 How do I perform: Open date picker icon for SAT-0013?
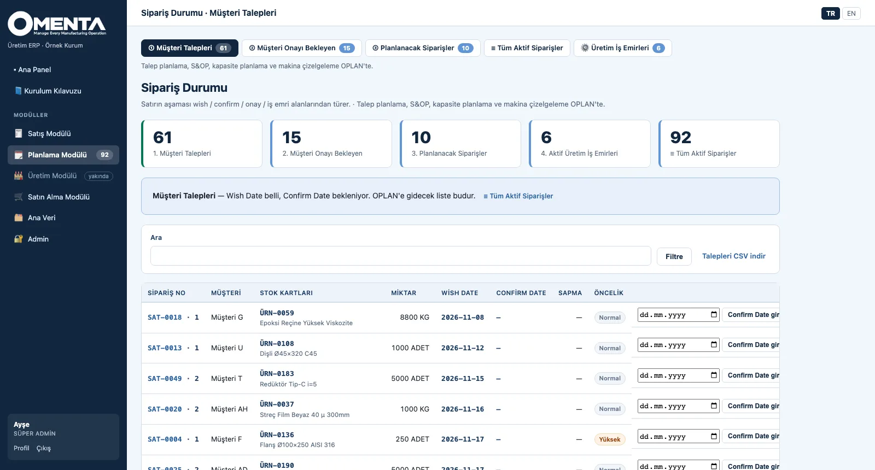pos(714,344)
